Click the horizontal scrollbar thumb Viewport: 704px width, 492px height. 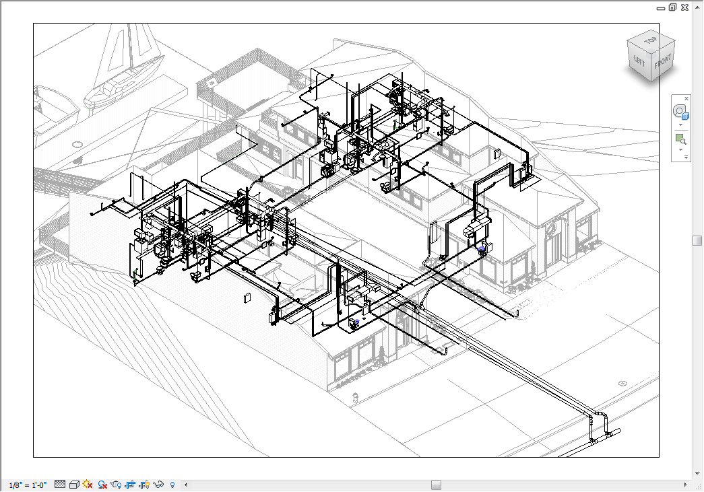pos(436,485)
